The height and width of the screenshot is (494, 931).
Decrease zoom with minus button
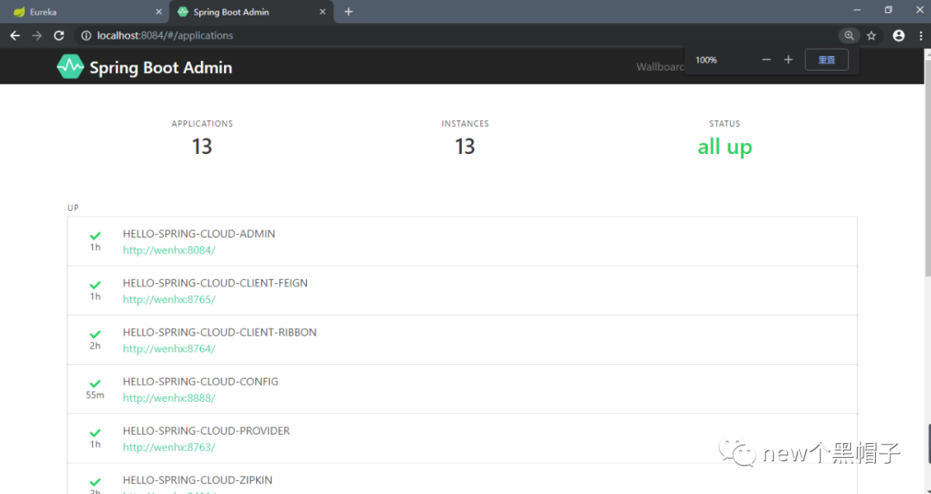pyautogui.click(x=766, y=59)
